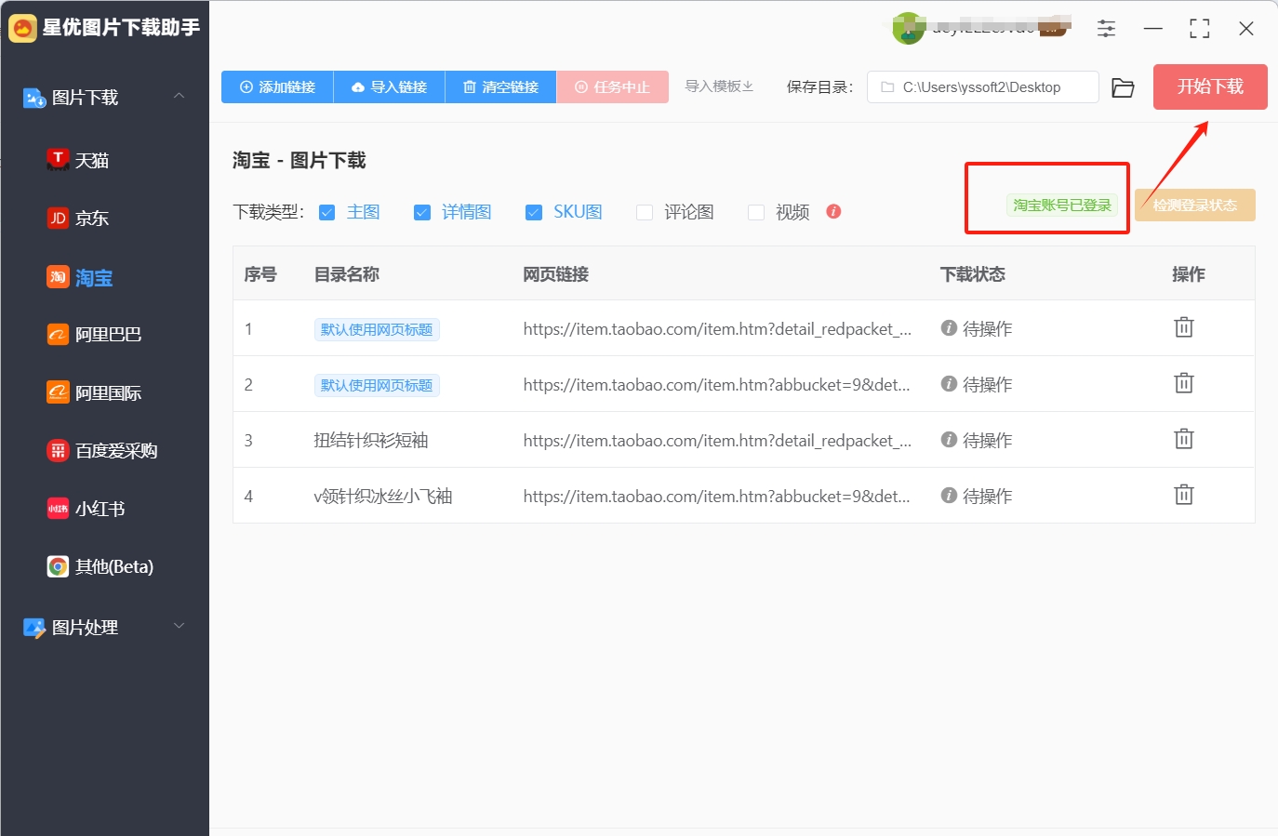Image resolution: width=1278 pixels, height=836 pixels.
Task: Open the Alibaba (阿里巴巴) section
Action: click(94, 335)
